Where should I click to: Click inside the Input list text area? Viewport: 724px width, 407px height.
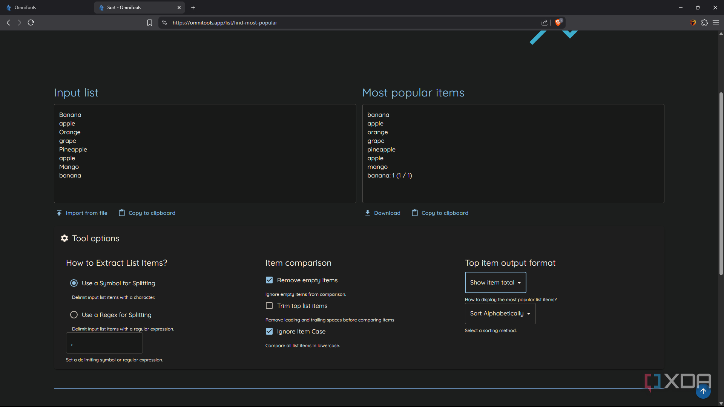(205, 153)
